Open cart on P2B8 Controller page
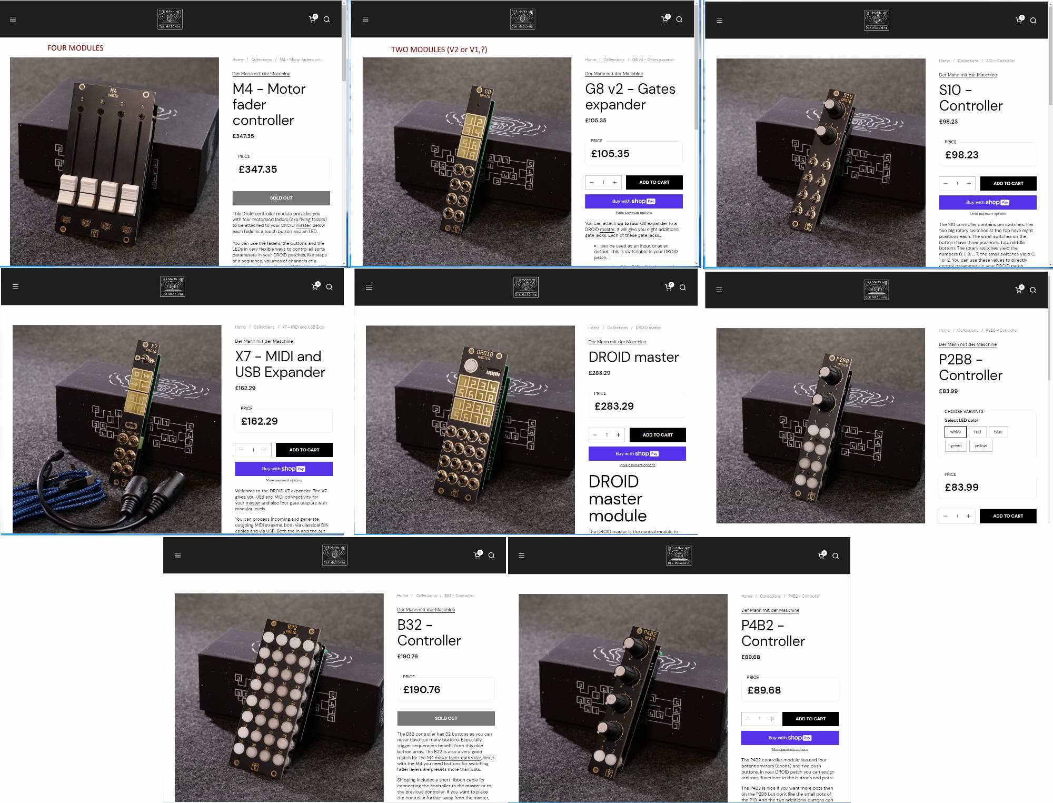Viewport: 1053px width, 803px height. tap(1019, 289)
